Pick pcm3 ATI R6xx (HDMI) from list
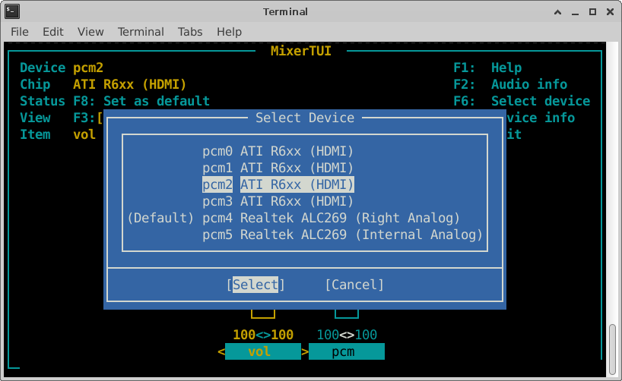 coord(278,201)
